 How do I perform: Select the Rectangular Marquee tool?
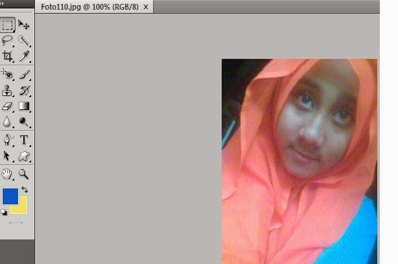(x=7, y=25)
